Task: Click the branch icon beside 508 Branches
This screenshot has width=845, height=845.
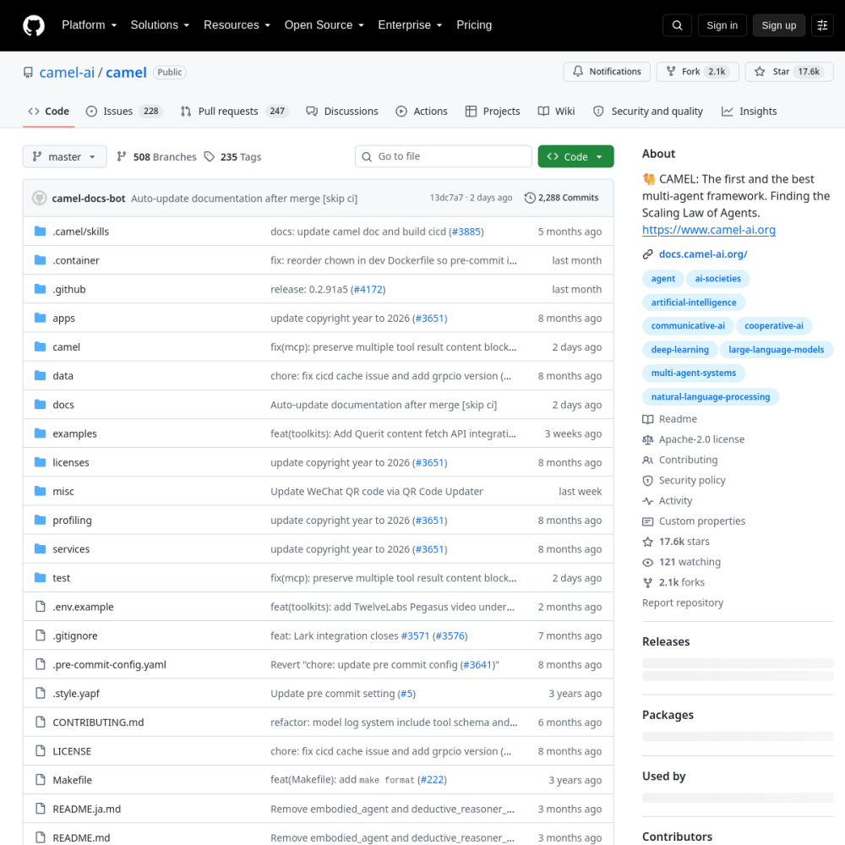Action: coord(122,156)
